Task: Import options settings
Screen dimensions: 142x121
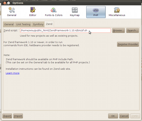Action: click(x=18, y=116)
